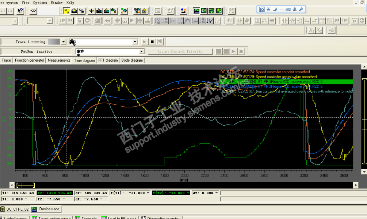Open the Options menu
This screenshot has height=219, width=367.
[x=40, y=3]
